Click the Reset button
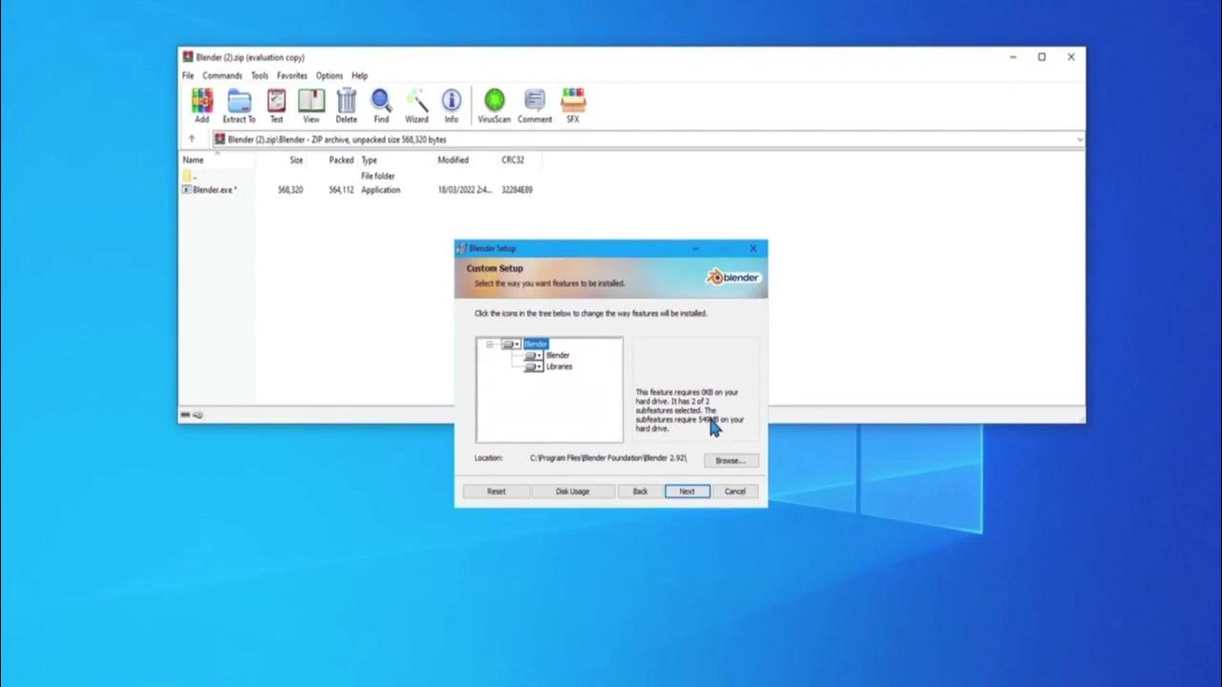1222x687 pixels. 496,491
